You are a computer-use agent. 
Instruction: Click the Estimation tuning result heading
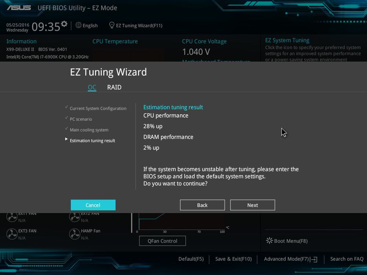(x=173, y=107)
